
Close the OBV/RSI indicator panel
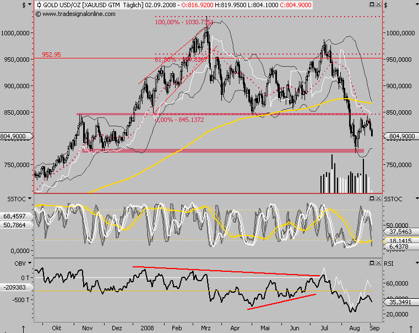pyautogui.click(x=378, y=263)
